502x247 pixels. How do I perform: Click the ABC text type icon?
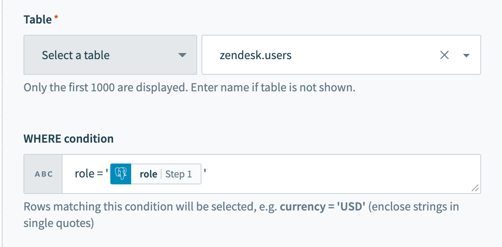(x=43, y=174)
